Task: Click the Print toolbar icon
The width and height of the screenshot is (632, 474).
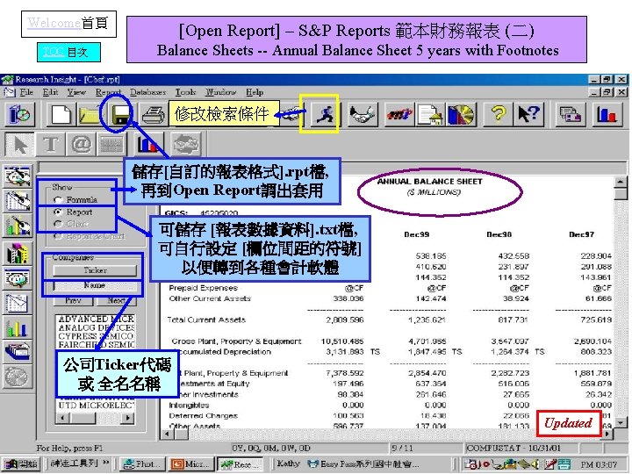Action: pos(153,114)
